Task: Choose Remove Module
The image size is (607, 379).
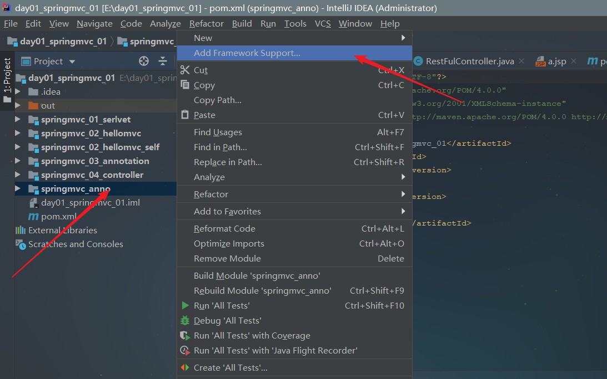Action: pos(294,258)
